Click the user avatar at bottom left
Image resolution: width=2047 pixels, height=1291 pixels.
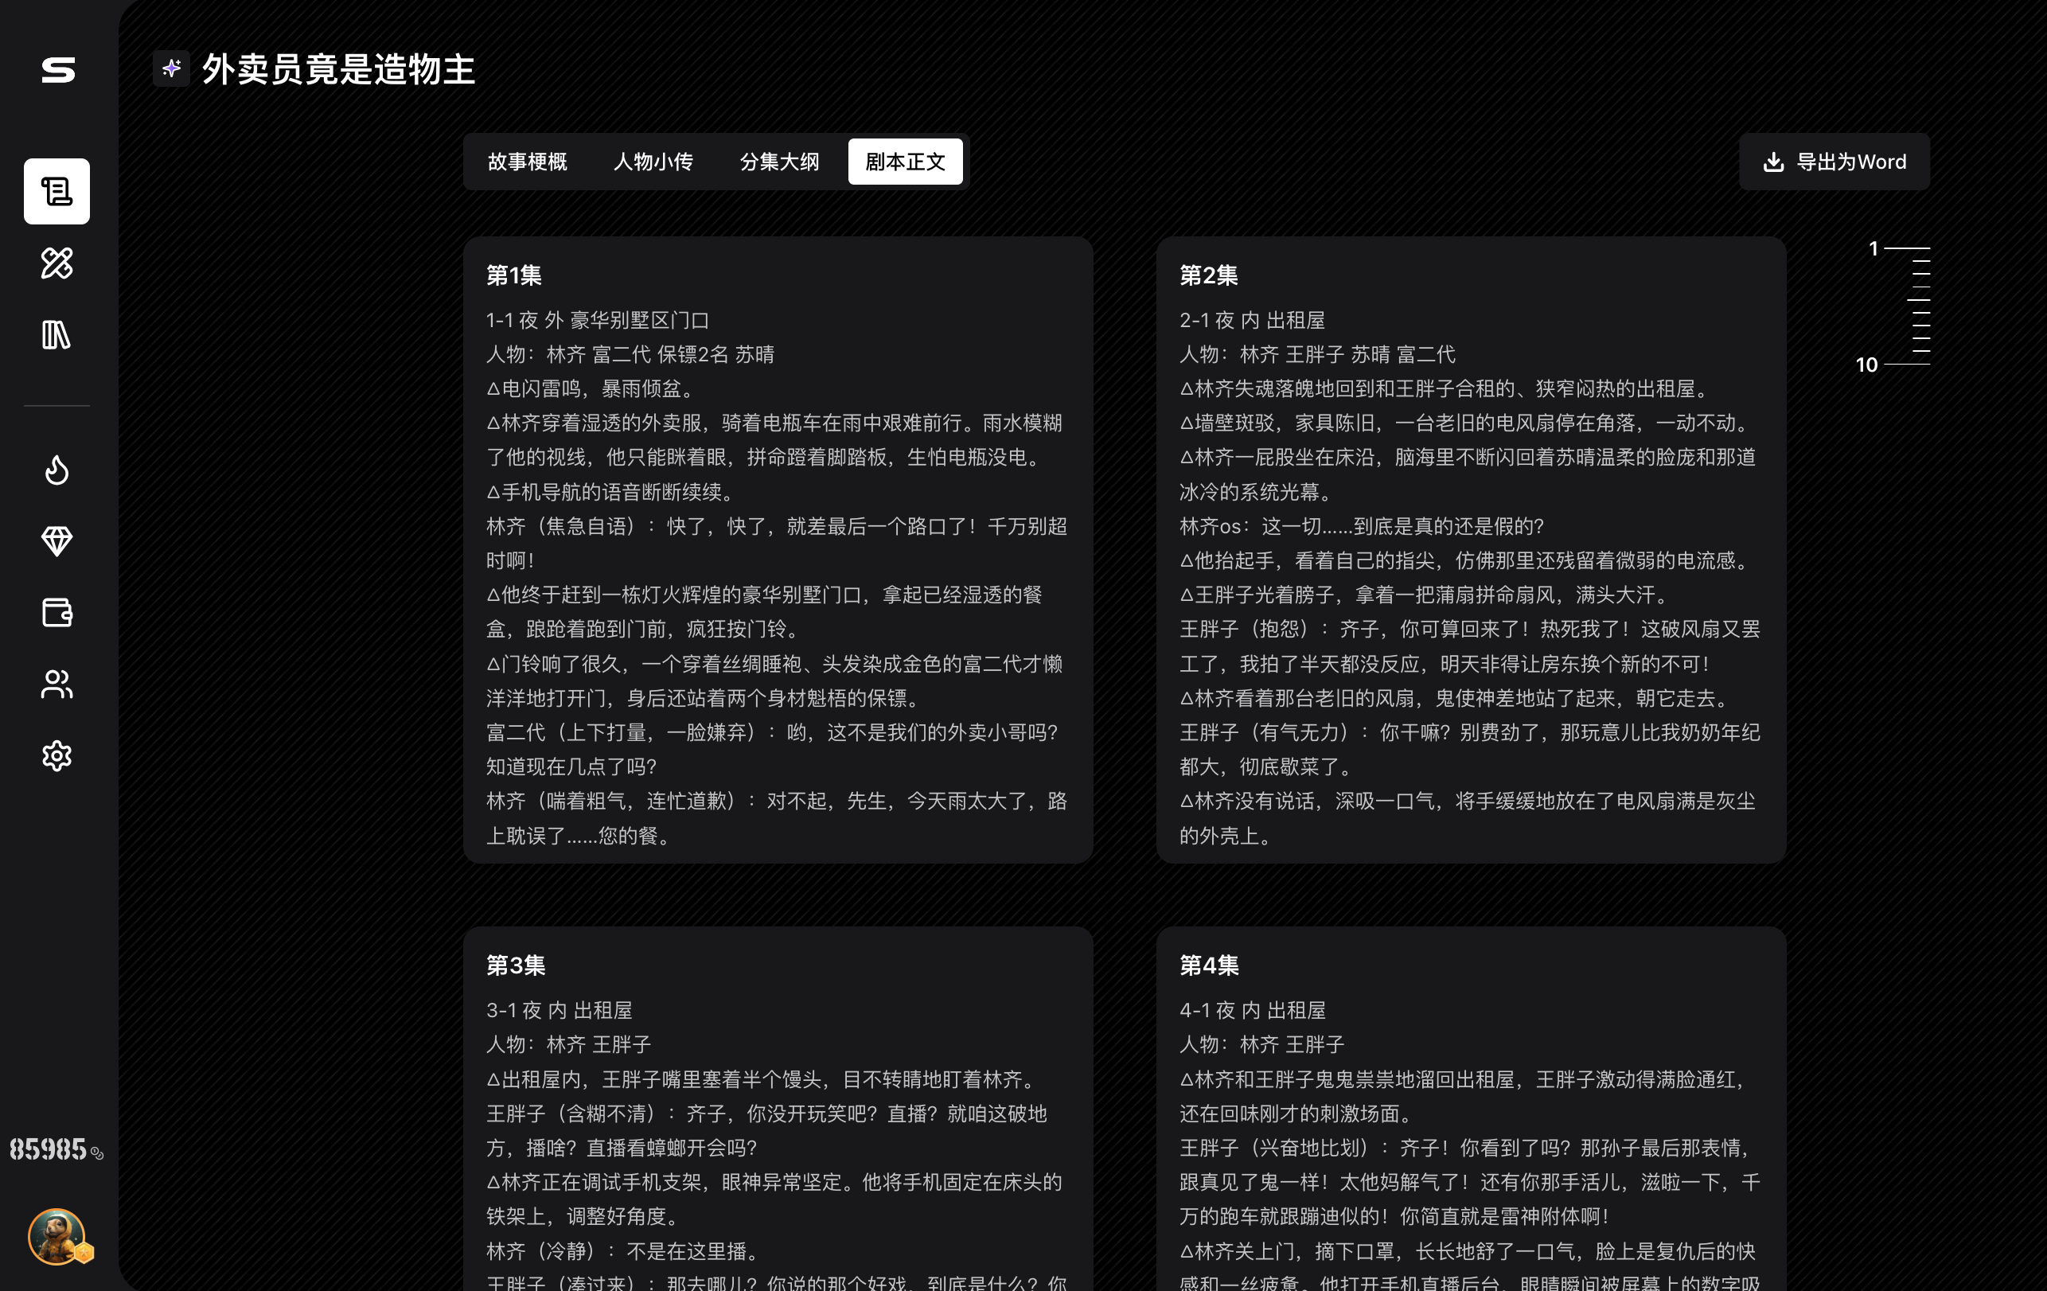[57, 1237]
